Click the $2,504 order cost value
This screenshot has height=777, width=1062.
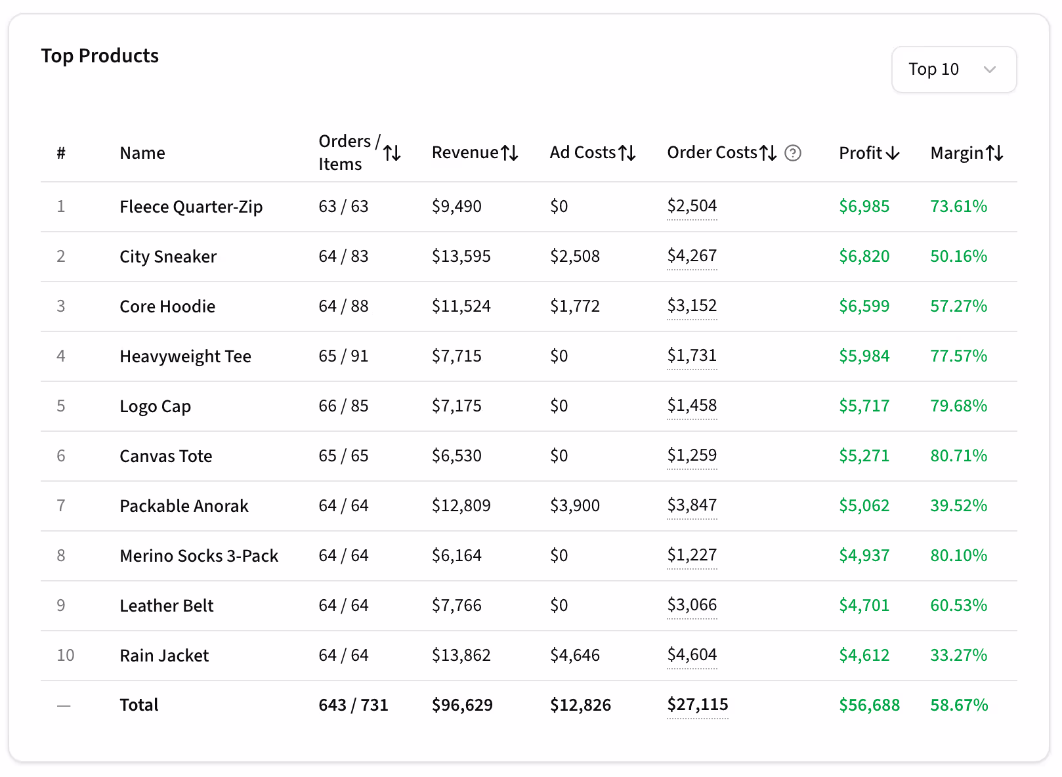coord(692,206)
